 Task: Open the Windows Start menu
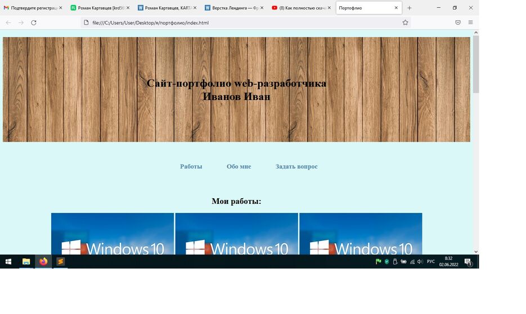click(x=8, y=261)
